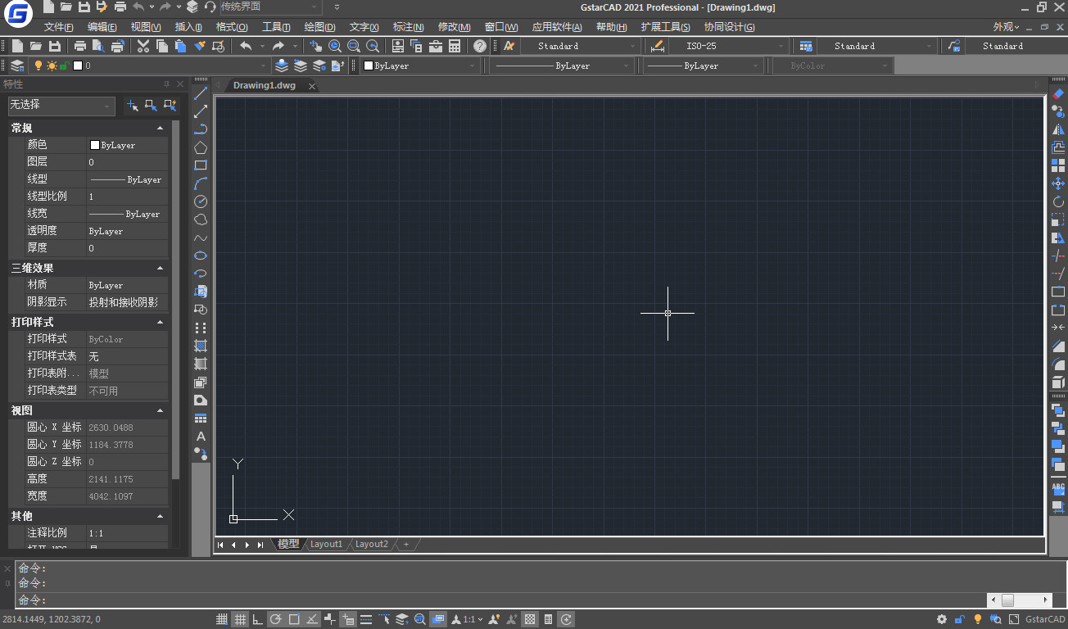Open the 修改(M) menu

coord(454,27)
